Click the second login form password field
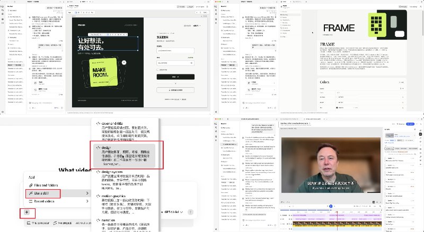The height and width of the screenshot is (232, 424). [x=175, y=63]
